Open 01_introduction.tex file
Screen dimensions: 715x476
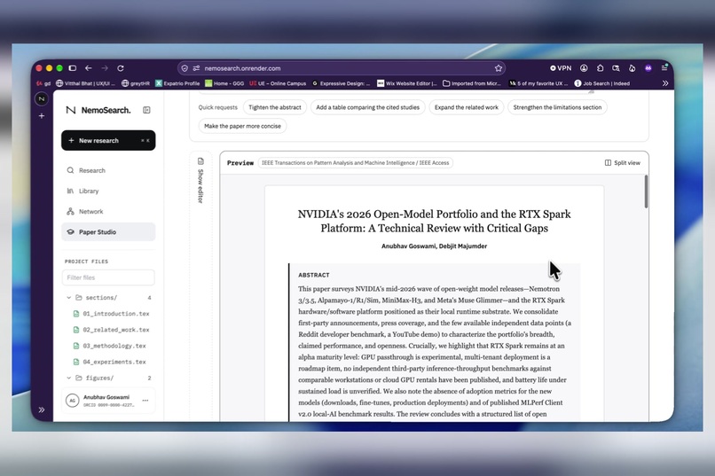click(x=112, y=314)
